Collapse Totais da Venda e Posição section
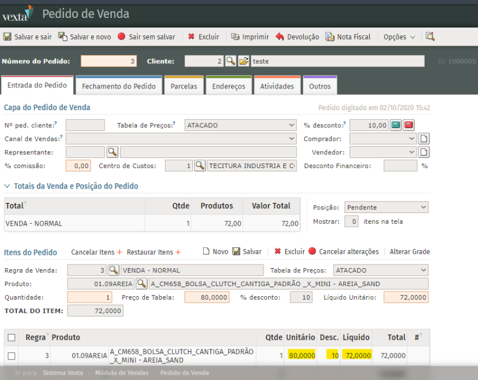Image resolution: width=478 pixels, height=380 pixels. (x=7, y=186)
